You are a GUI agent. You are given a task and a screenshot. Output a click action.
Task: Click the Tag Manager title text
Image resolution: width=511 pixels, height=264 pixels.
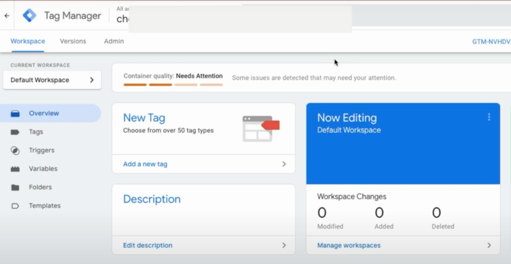73,15
